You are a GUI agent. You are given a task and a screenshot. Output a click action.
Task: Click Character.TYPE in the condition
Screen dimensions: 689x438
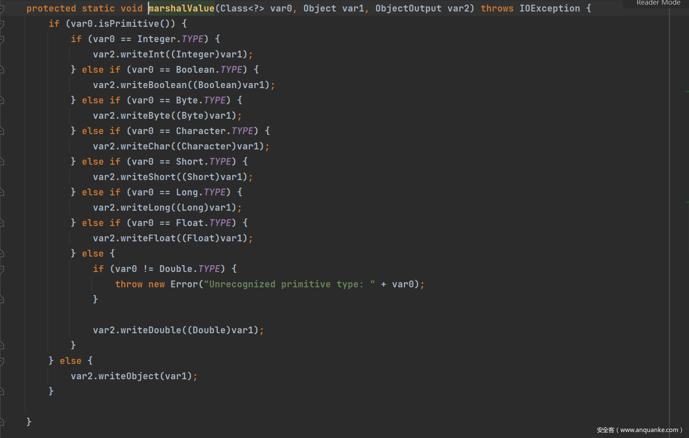point(215,131)
